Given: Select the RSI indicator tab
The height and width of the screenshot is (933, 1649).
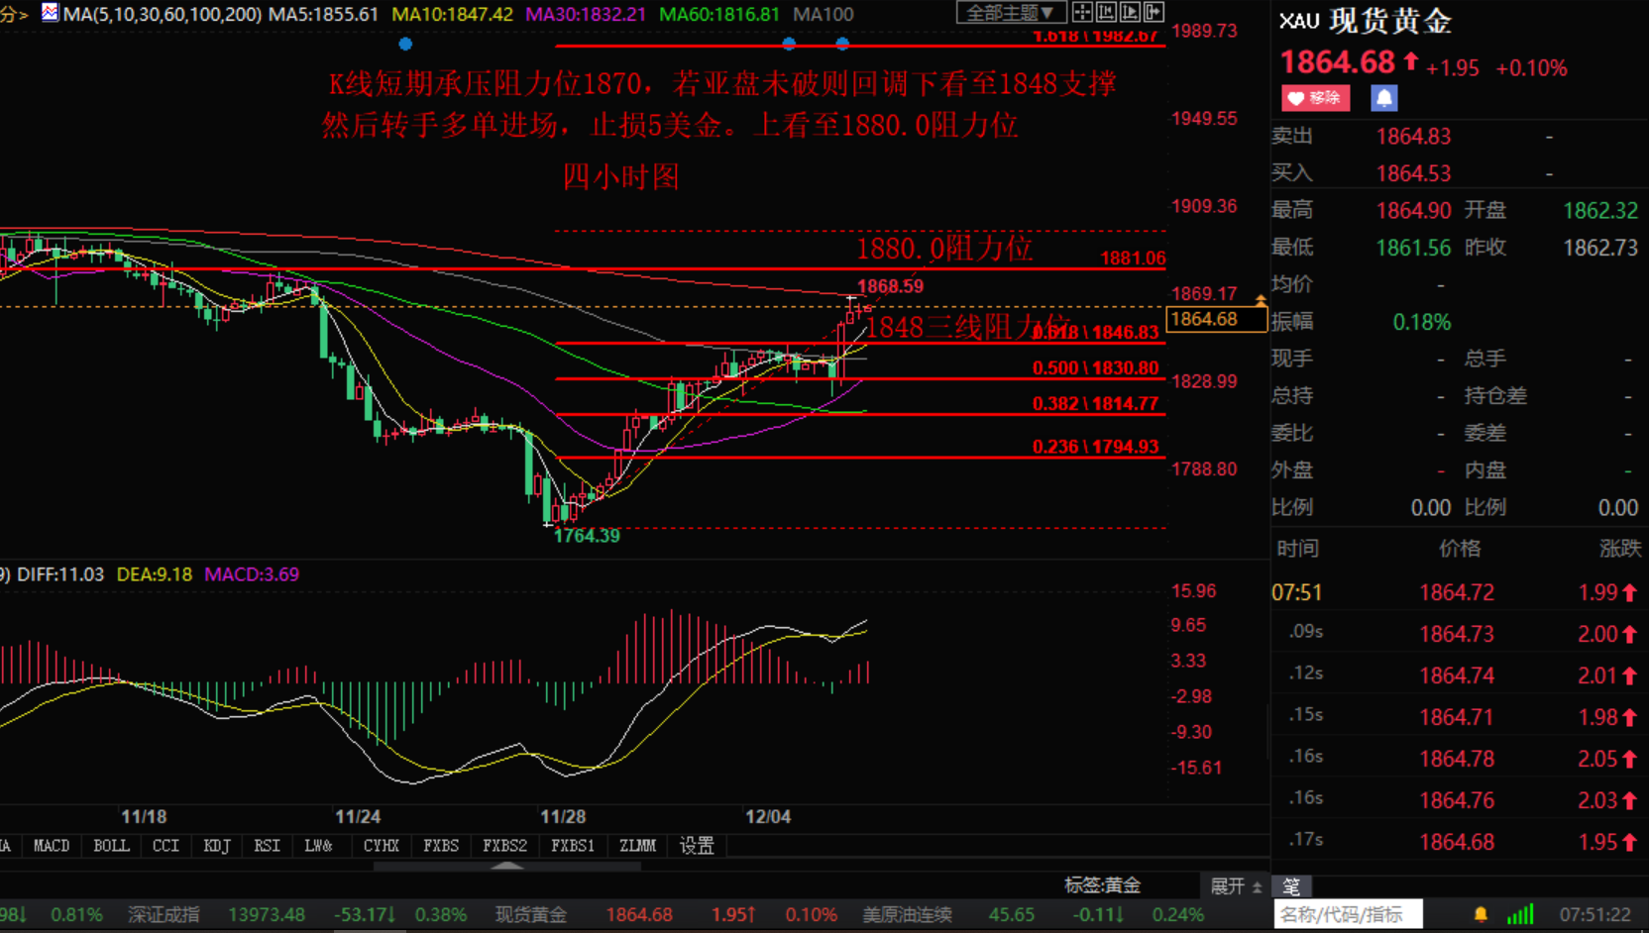Looking at the screenshot, I should tap(267, 846).
